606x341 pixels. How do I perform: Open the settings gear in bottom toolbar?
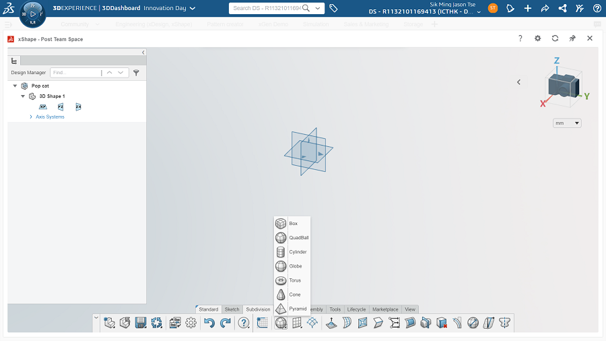pyautogui.click(x=191, y=323)
